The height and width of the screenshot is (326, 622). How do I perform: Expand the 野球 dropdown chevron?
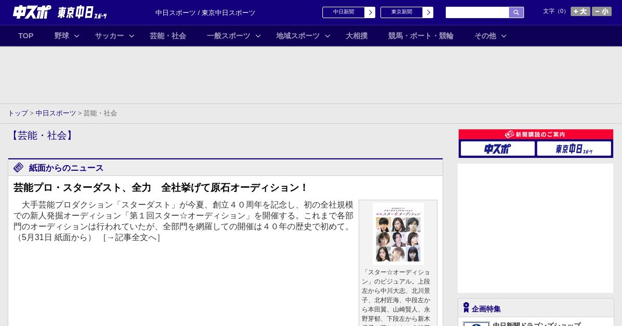[x=77, y=36]
